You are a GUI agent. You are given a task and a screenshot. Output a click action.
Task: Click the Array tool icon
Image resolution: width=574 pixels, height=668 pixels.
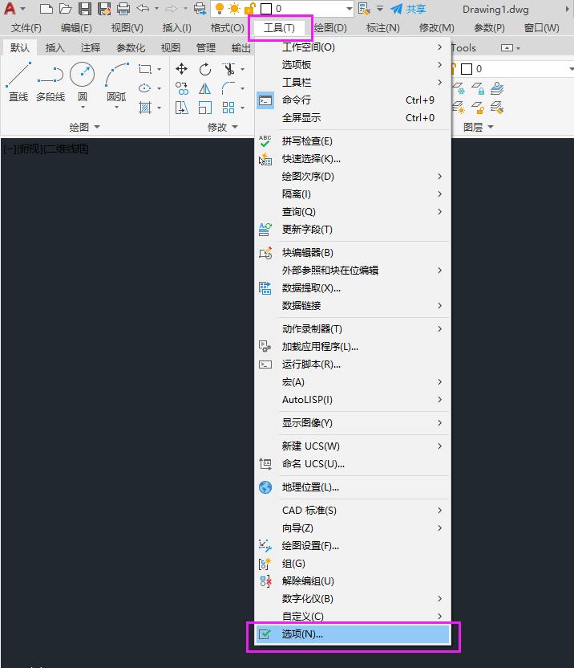point(228,108)
